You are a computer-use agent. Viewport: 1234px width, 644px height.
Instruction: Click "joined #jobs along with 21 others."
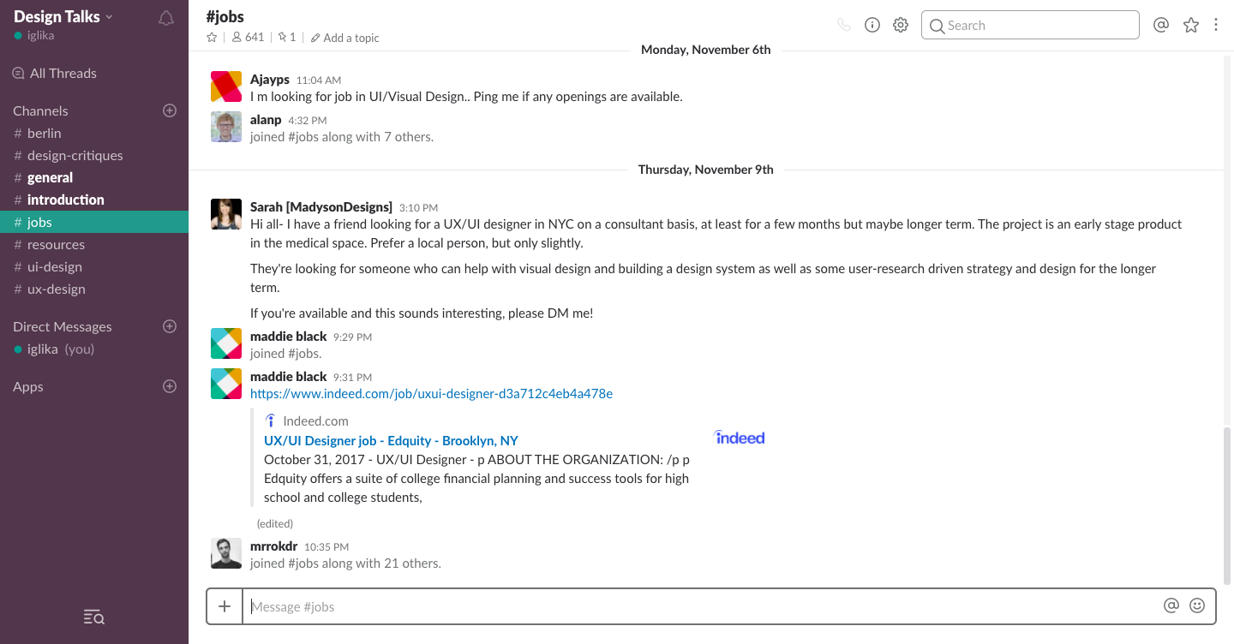[x=345, y=563]
